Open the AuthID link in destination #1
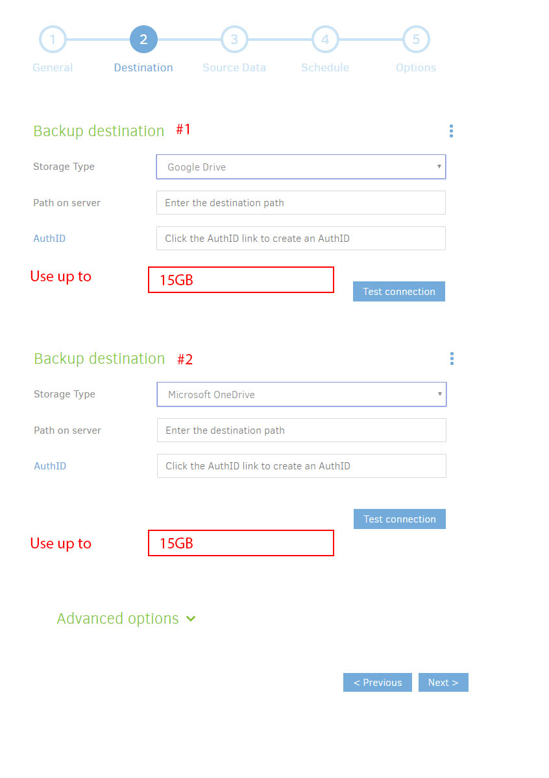The image size is (549, 778). [49, 239]
